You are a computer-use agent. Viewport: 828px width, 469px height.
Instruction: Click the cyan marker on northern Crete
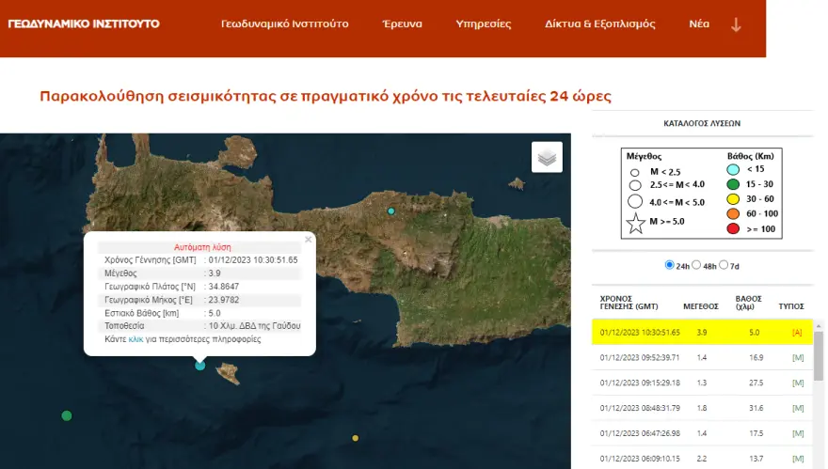[x=391, y=211]
